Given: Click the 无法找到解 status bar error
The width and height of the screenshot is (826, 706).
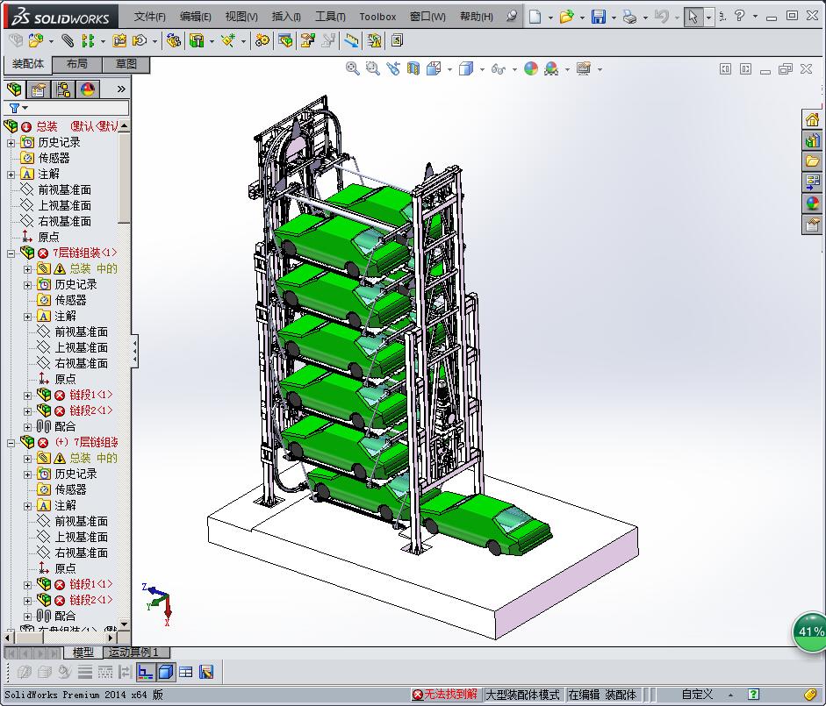Looking at the screenshot, I should click(x=445, y=695).
